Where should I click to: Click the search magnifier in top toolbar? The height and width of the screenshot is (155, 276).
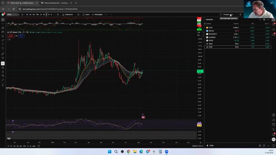(x=240, y=15)
